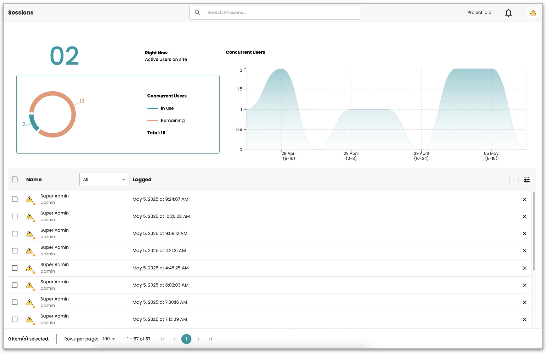Close the 10:20:02 AM session row
The height and width of the screenshot is (354, 548).
[x=524, y=216]
